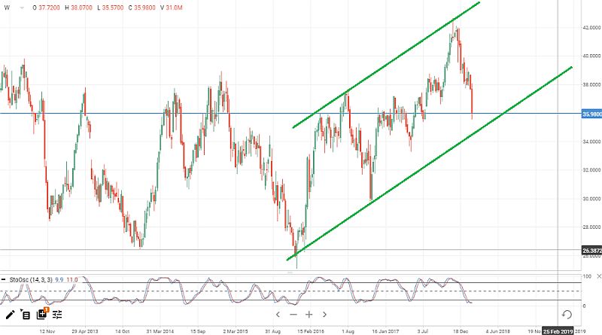Click the 26.3872 price level tag
Image resolution: width=602 pixels, height=335 pixels.
click(591, 251)
